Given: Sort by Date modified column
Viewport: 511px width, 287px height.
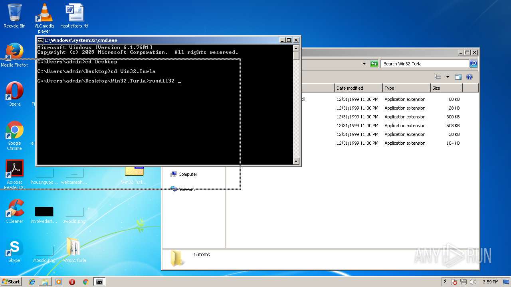Looking at the screenshot, I should tap(358, 88).
